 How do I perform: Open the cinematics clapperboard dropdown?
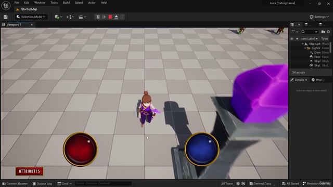82,17
